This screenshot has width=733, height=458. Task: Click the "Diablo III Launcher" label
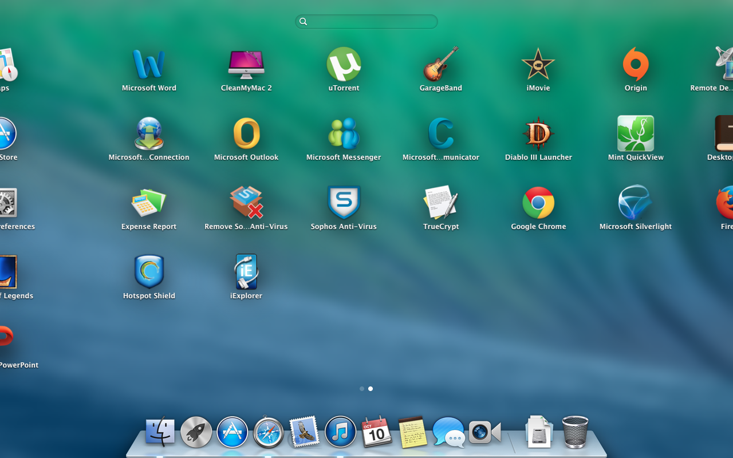point(538,157)
